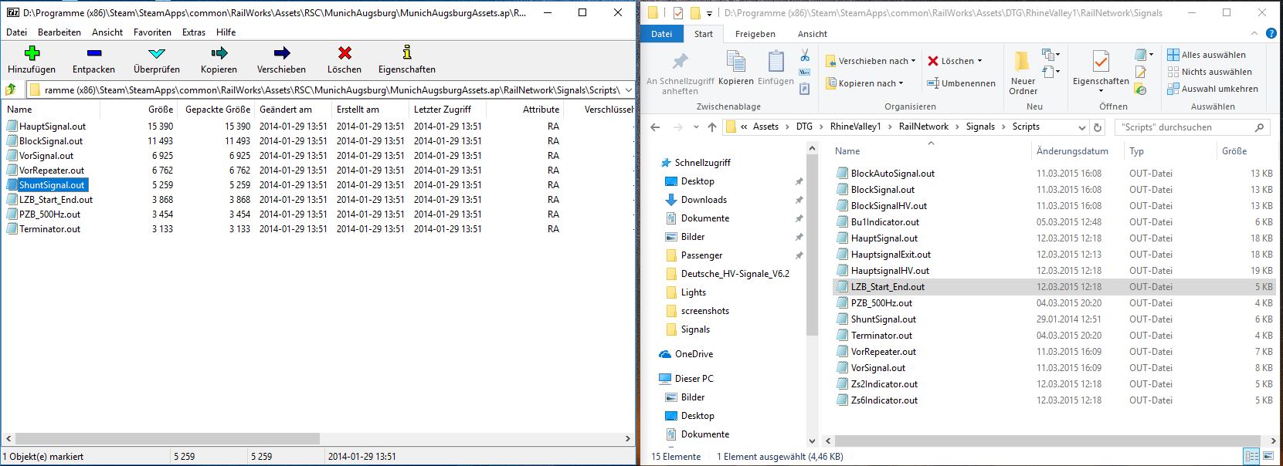Switch to large icons view in Explorer
The width and height of the screenshot is (1283, 466).
1268,456
